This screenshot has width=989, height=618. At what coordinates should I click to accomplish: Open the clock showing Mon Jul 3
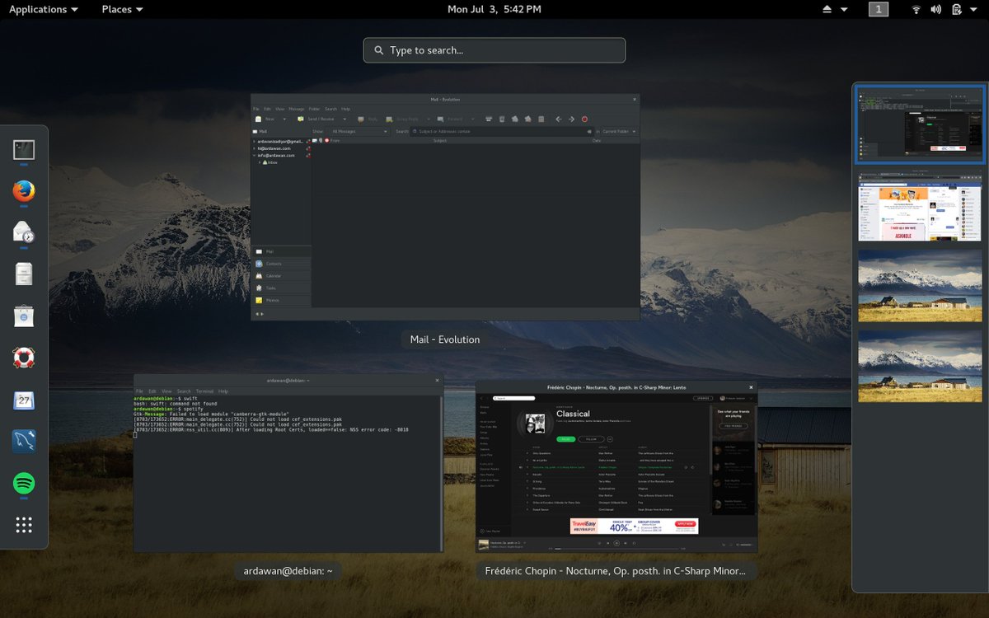point(494,9)
